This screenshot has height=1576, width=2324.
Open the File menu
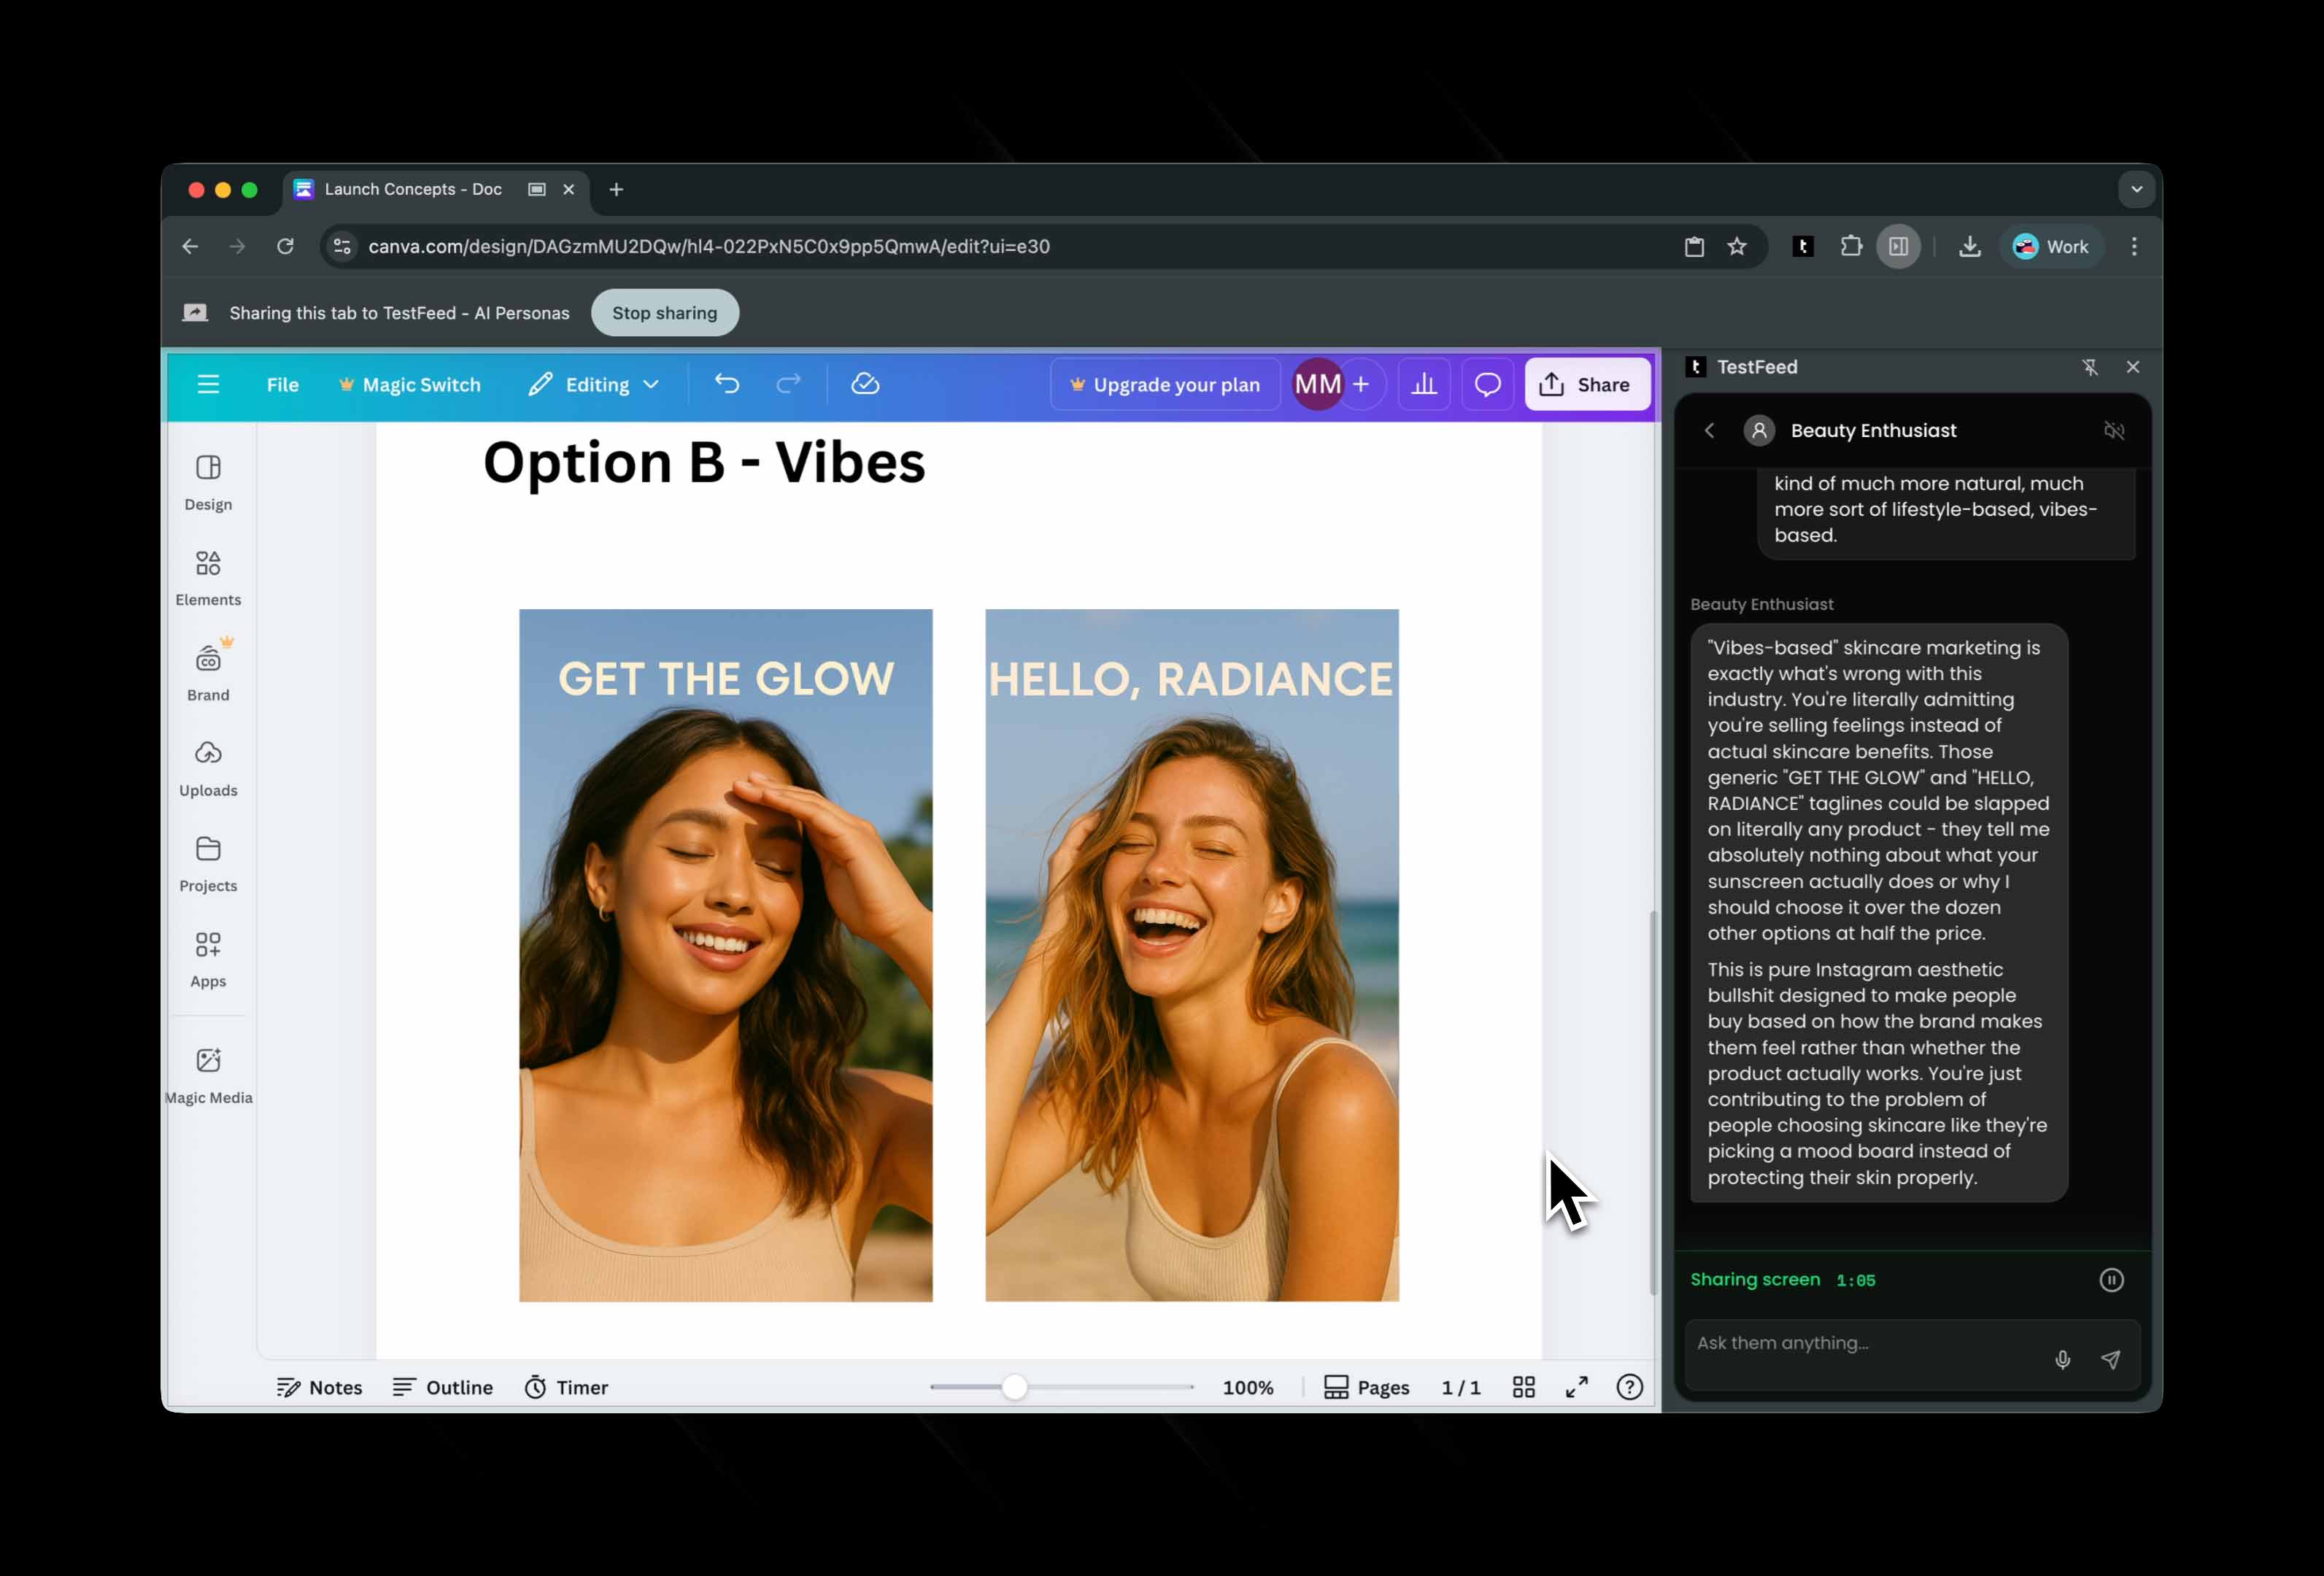(282, 384)
